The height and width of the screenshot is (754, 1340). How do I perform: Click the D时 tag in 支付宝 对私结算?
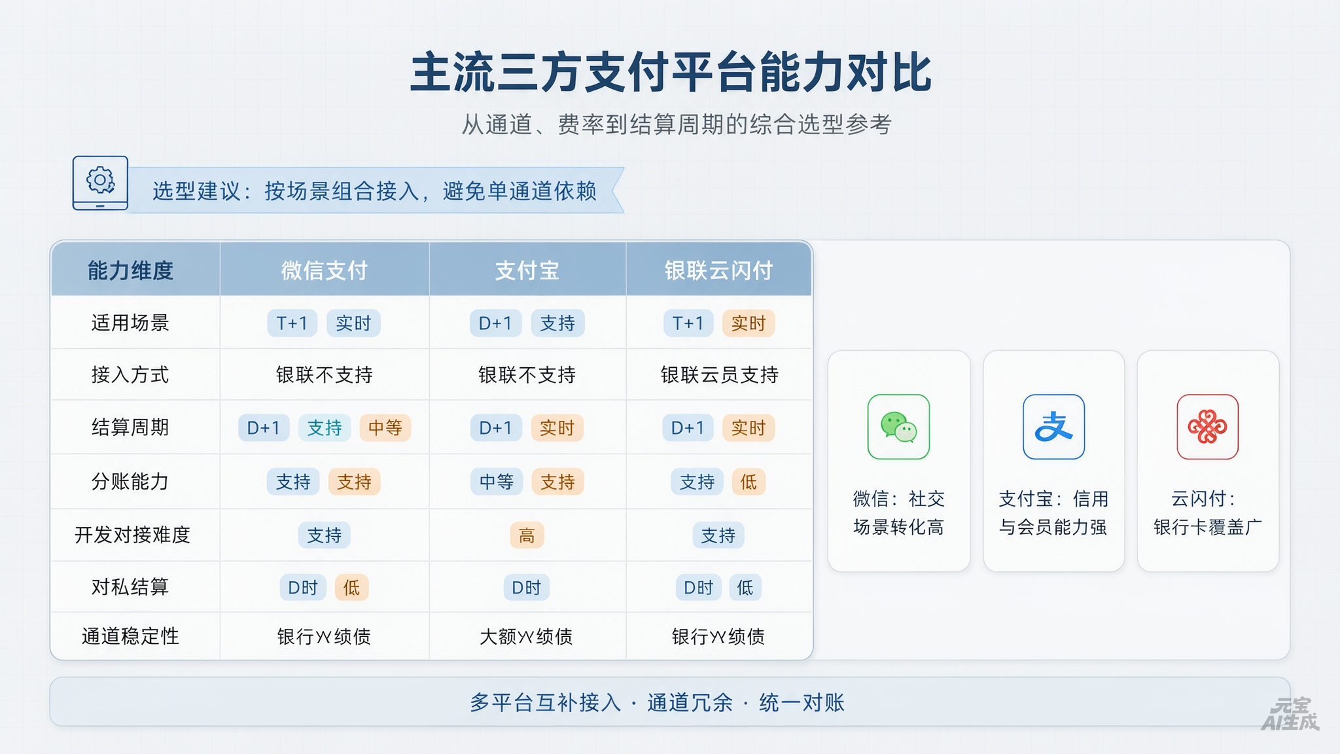tap(527, 588)
